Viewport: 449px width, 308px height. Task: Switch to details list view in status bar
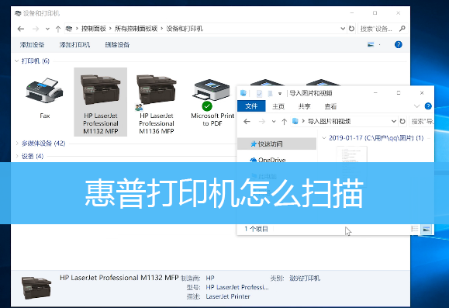point(415,229)
